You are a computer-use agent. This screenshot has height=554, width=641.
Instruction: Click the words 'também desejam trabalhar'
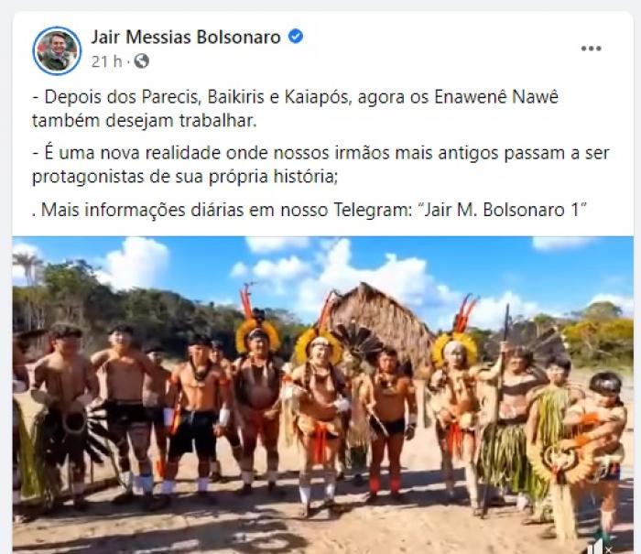[145, 121]
